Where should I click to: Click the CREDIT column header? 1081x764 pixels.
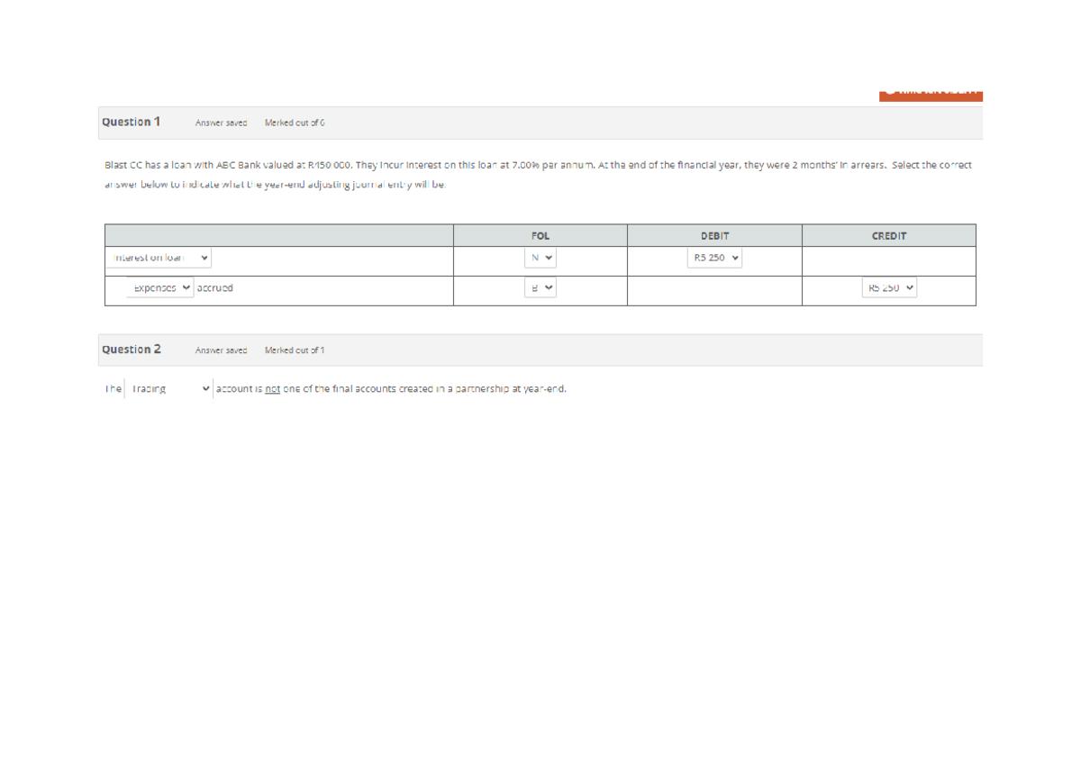pos(889,235)
